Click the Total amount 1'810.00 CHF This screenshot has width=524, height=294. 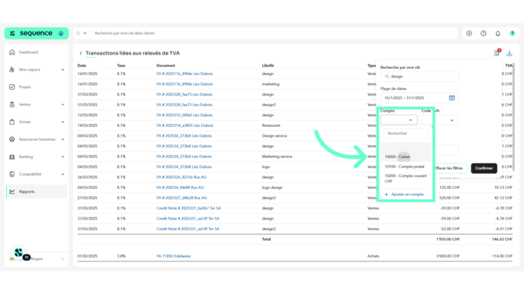448,239
